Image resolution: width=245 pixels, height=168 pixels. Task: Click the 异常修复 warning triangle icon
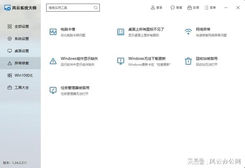[10, 63]
